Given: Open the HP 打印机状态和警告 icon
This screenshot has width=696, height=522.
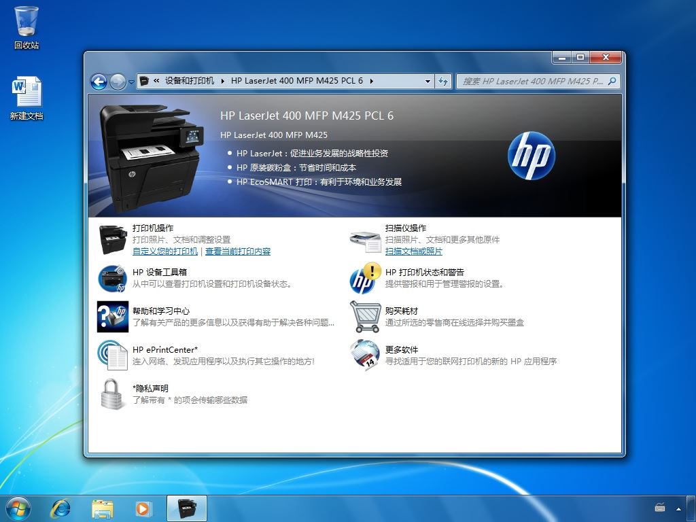Looking at the screenshot, I should coord(365,278).
